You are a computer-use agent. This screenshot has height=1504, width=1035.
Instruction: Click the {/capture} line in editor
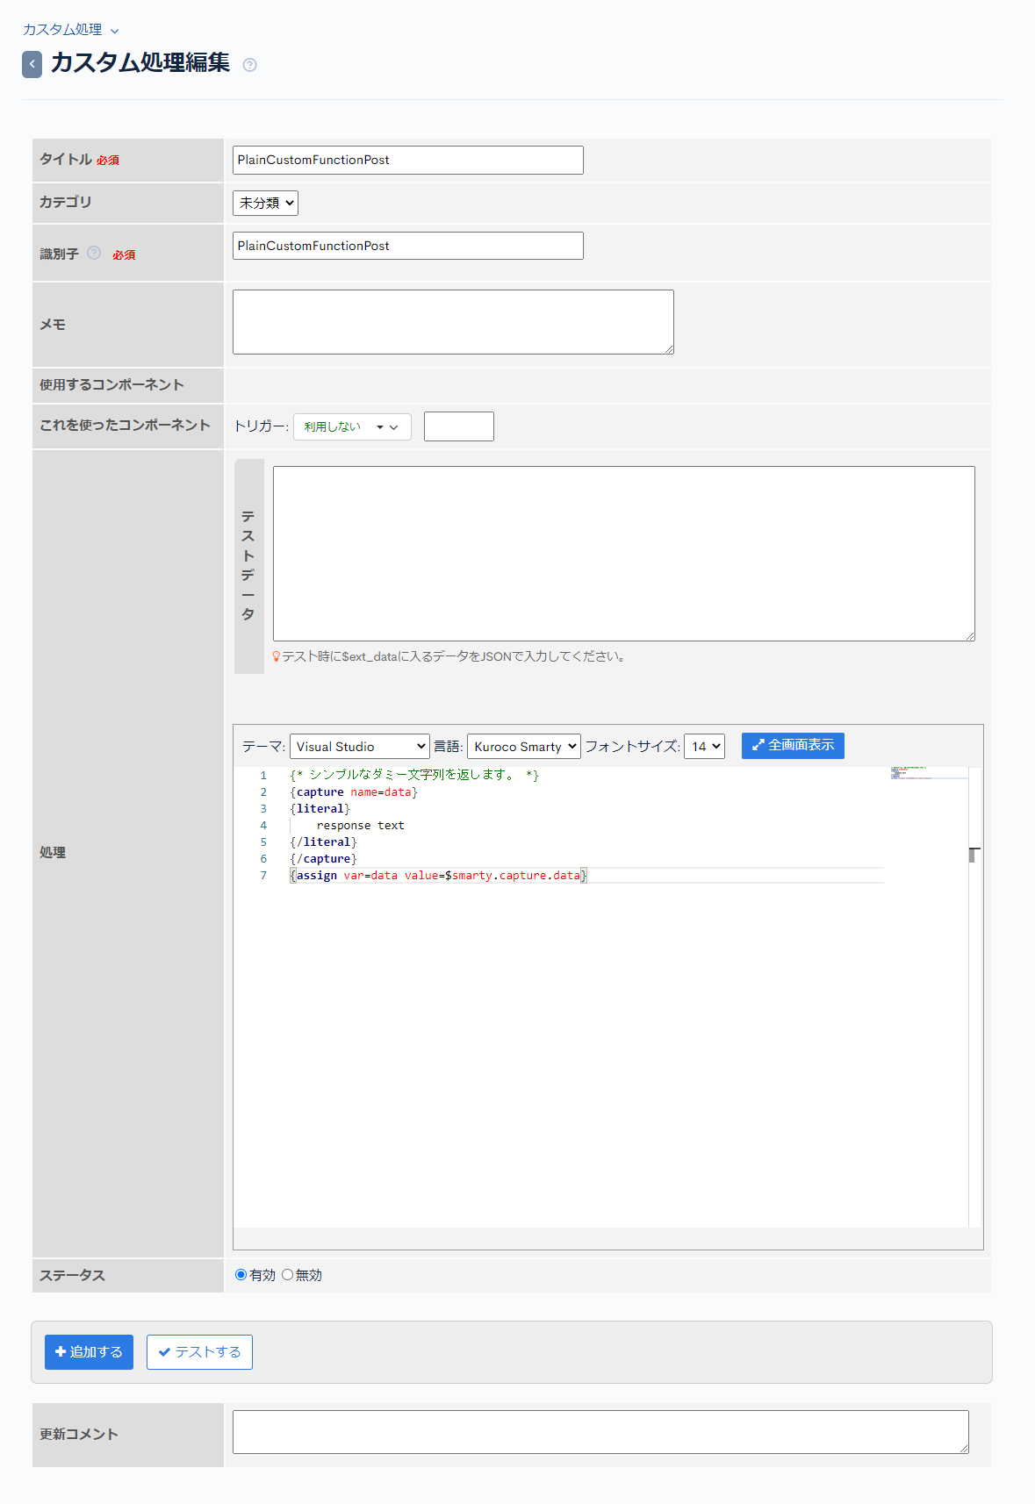pyautogui.click(x=324, y=859)
